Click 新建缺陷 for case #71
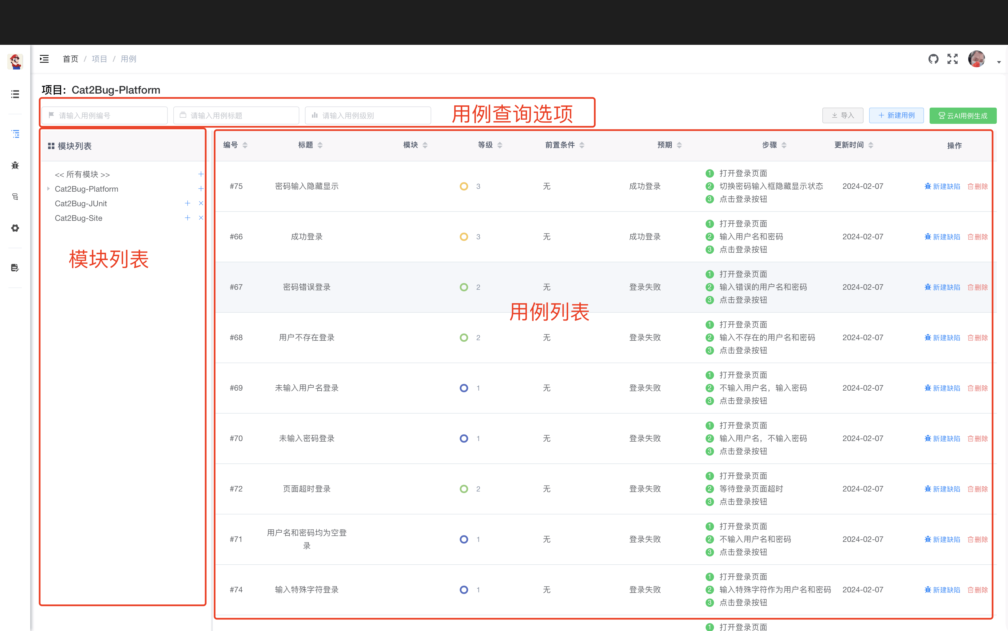Viewport: 1008px width, 631px height. 942,539
